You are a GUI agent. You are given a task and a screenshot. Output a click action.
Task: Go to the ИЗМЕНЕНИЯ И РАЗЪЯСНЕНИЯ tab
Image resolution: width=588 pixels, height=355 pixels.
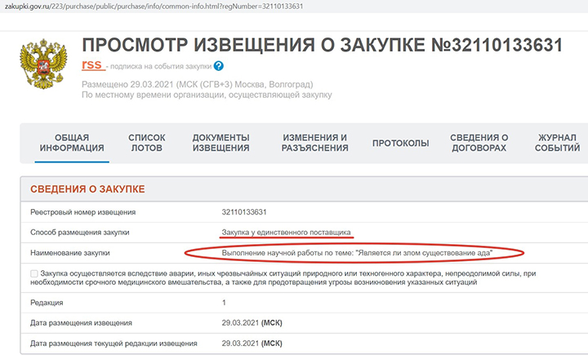point(315,143)
